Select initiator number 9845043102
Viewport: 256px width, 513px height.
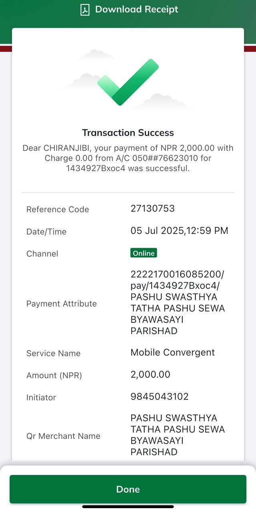pos(160,396)
